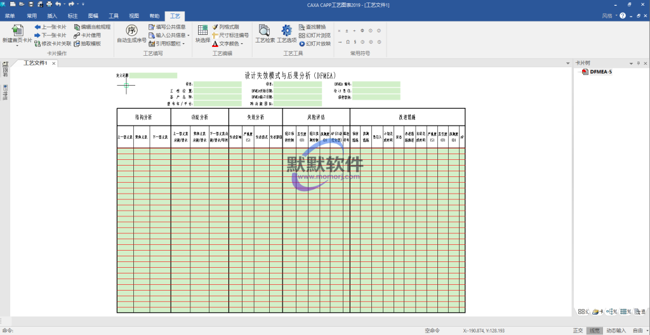Screen dimensions: 650x335
Task: Click the help question mark icon
Action: coord(622,15)
